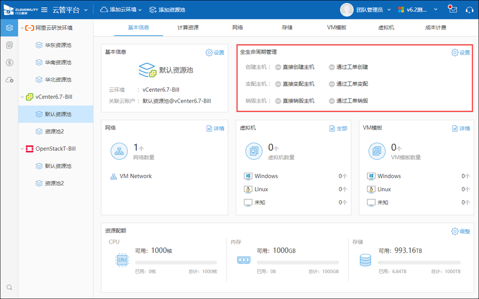Select 直接销毁主机 radio option
This screenshot has height=299, width=479.
278,101
